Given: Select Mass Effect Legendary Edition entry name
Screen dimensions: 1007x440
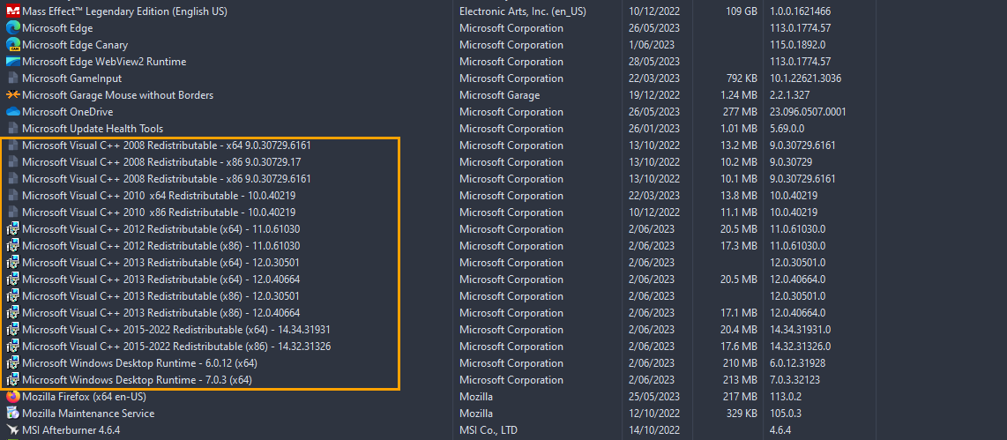Looking at the screenshot, I should pyautogui.click(x=124, y=11).
